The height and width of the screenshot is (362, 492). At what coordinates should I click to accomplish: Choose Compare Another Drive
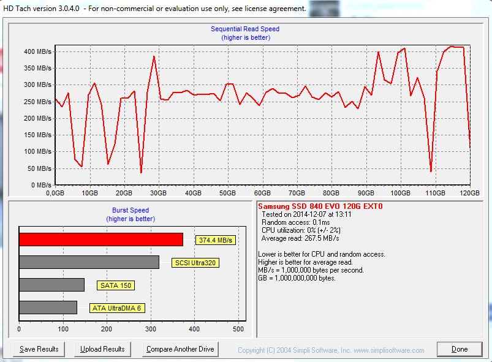click(180, 349)
